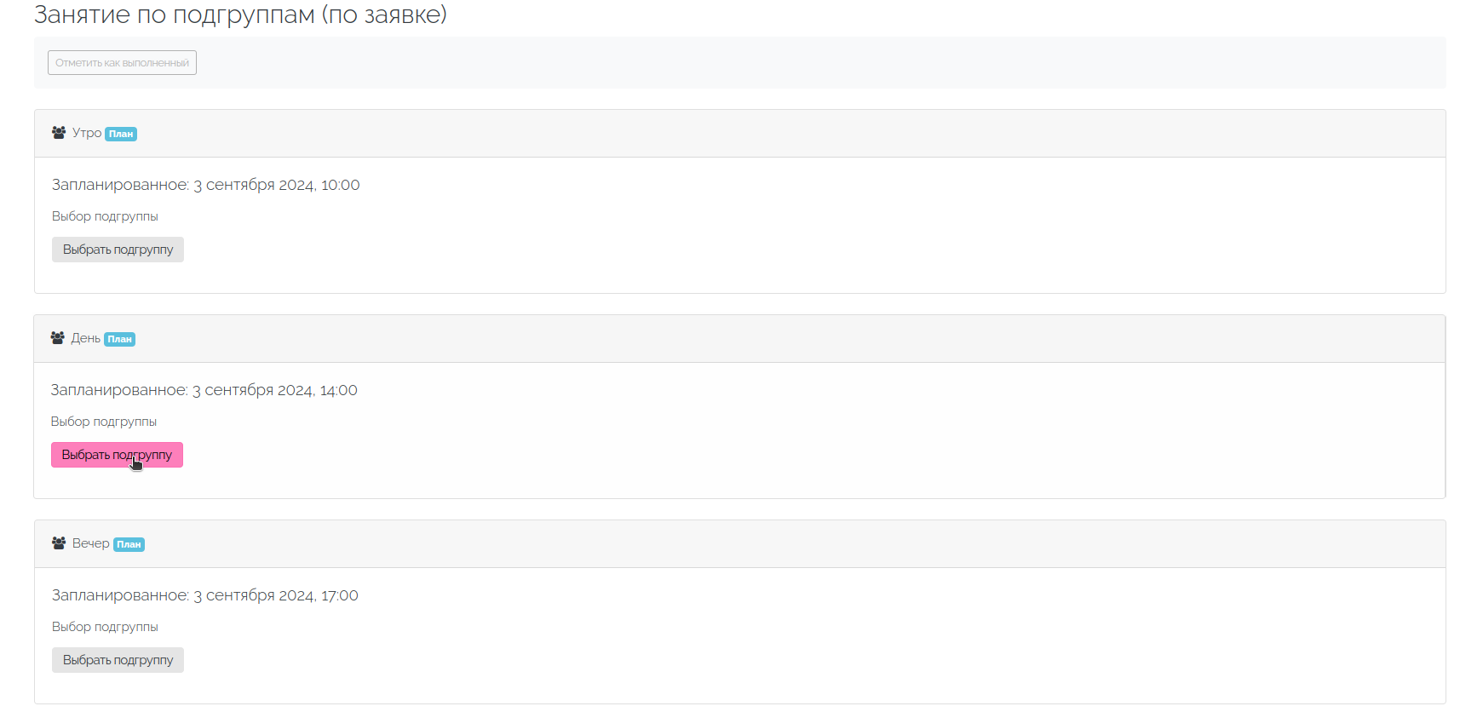The image size is (1483, 712).
Task: Click the page heading Занятие по подгруппам
Action: [240, 14]
